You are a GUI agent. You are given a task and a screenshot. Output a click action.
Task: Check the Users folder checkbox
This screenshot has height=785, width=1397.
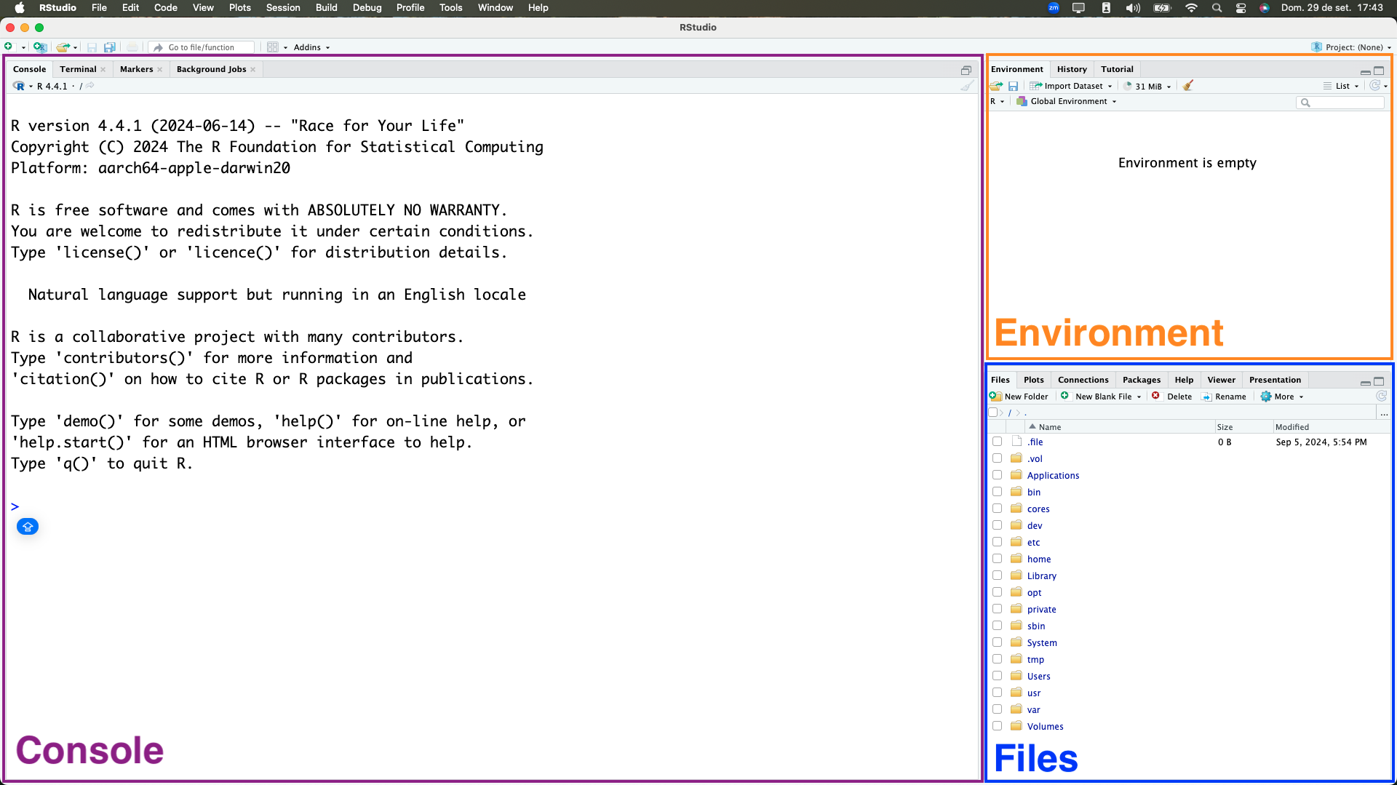[x=997, y=676]
